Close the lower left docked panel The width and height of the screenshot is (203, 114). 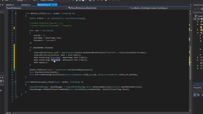click(x=3, y=78)
